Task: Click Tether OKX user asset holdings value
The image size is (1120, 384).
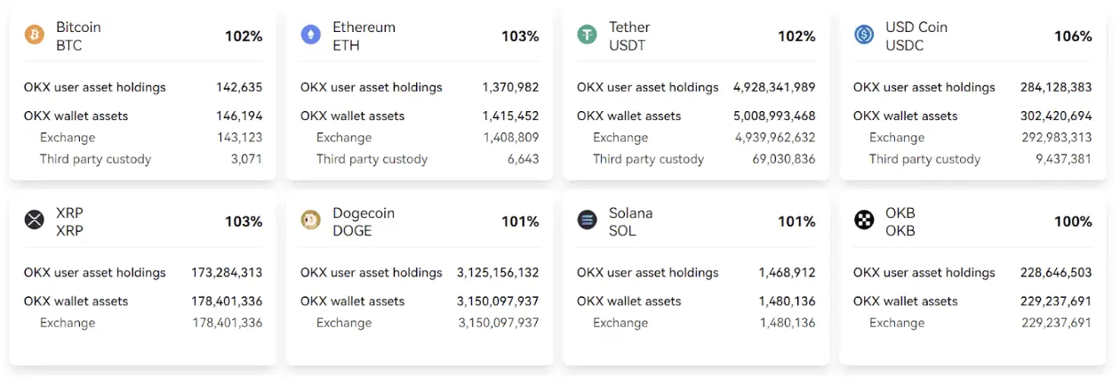Action: coord(773,87)
